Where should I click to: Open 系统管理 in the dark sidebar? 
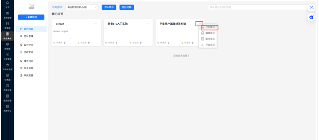pyautogui.click(x=7, y=15)
